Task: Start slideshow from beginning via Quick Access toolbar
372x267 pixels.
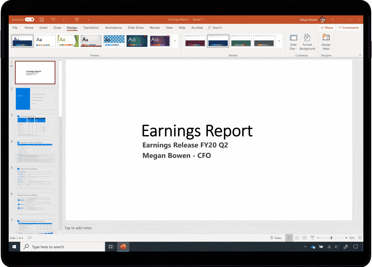Action: 76,19
